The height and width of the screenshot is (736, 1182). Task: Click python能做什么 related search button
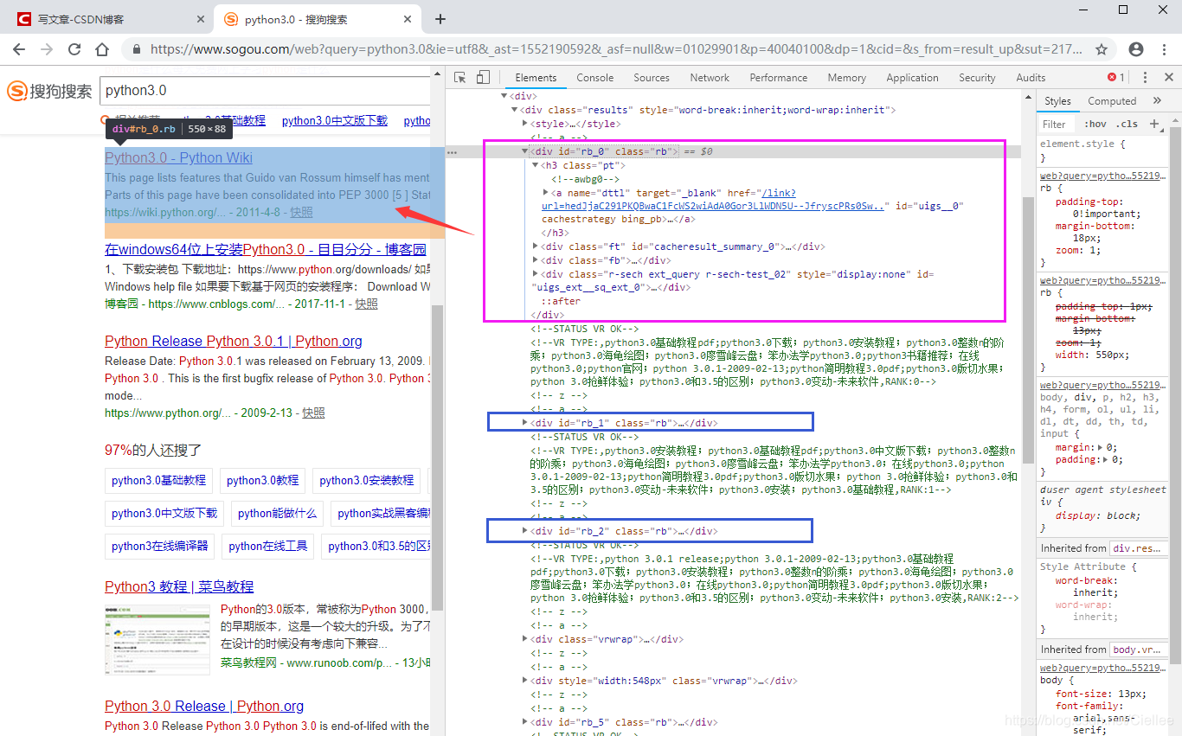click(277, 513)
